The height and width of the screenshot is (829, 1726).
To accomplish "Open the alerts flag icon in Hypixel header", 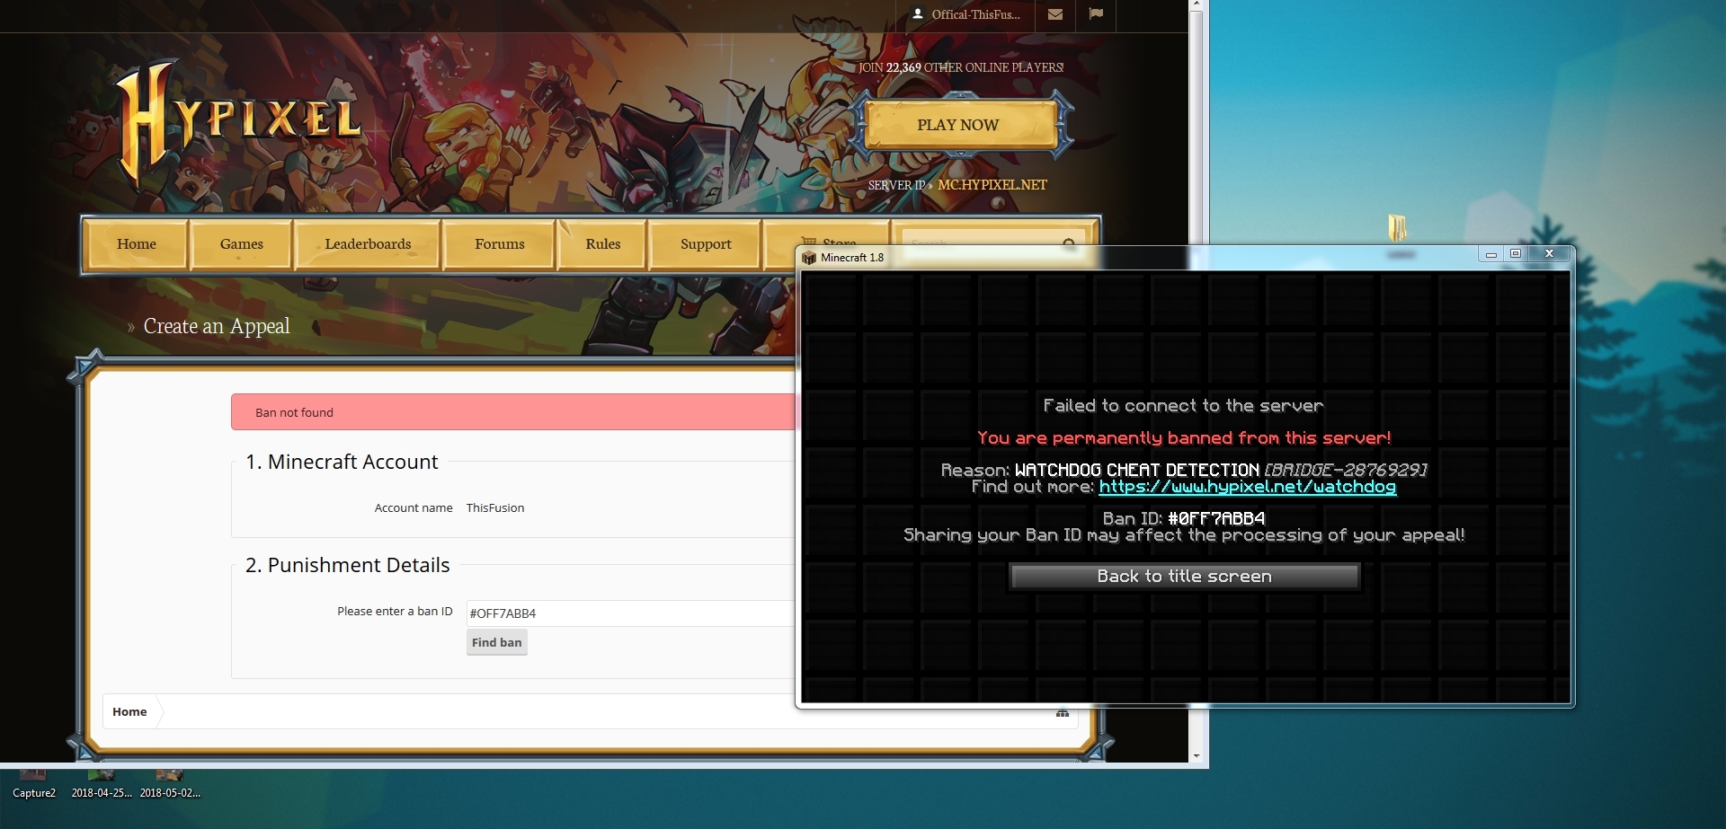I will click(x=1096, y=14).
